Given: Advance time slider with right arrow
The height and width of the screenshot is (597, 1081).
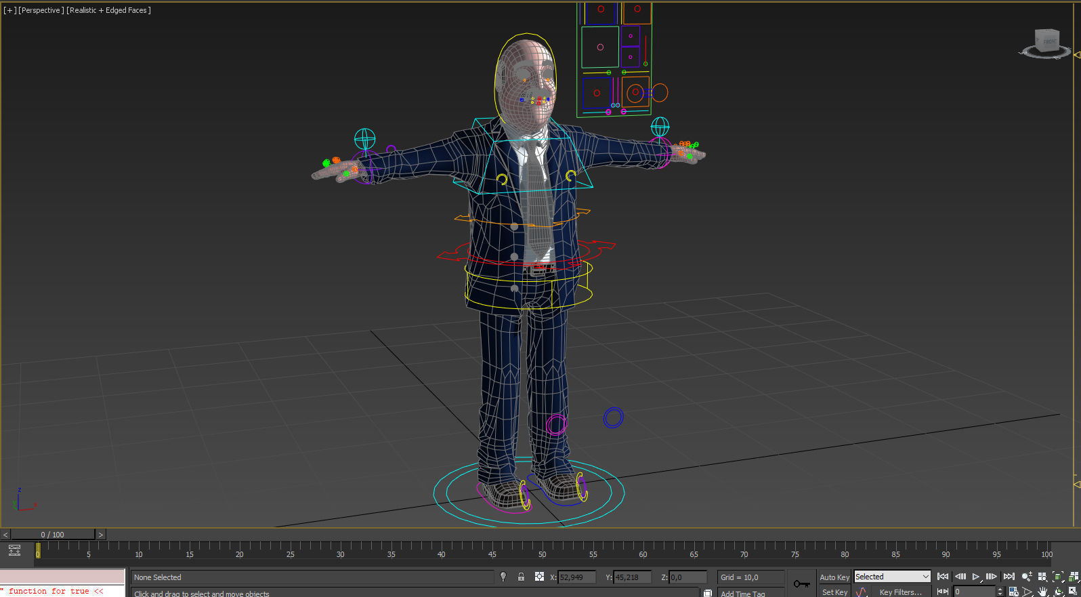Looking at the screenshot, I should coord(101,535).
